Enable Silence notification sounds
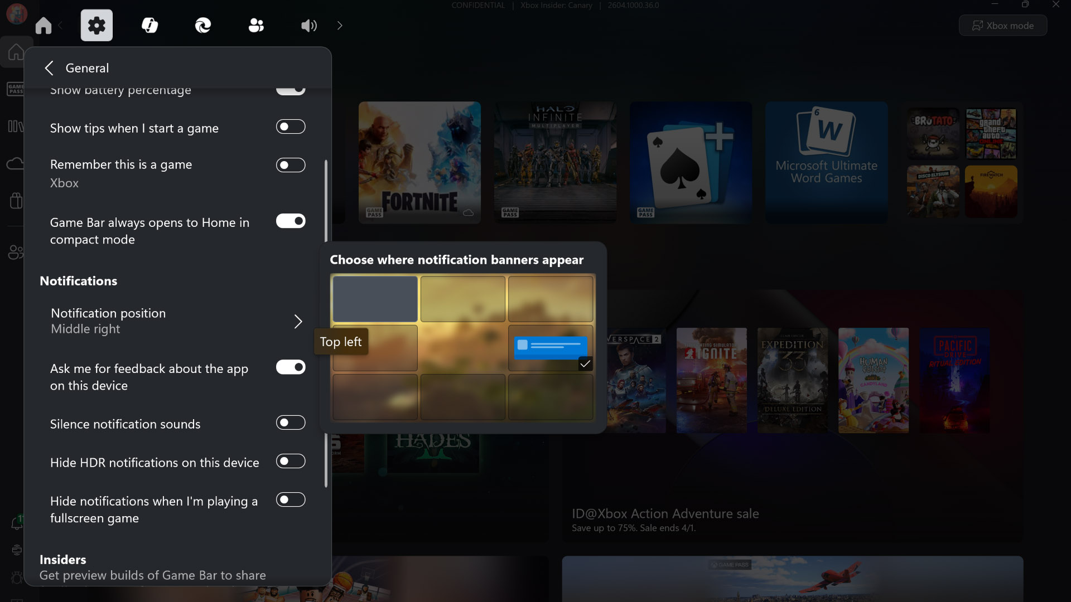 [x=291, y=423]
